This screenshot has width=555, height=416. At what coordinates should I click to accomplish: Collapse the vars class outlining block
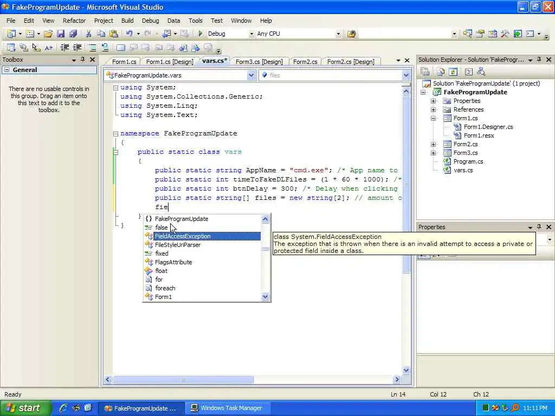point(115,152)
